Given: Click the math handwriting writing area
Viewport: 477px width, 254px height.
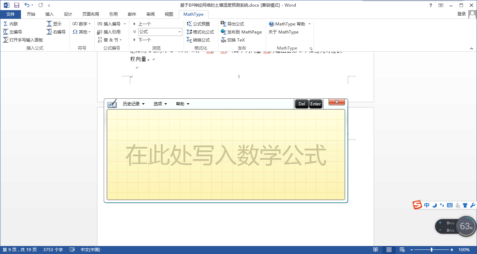Looking at the screenshot, I should coord(226,155).
